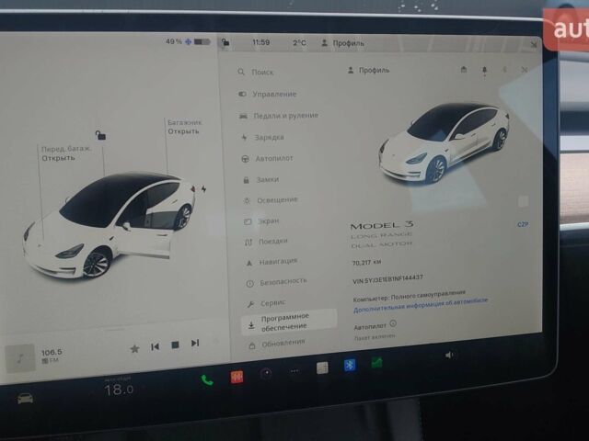The width and height of the screenshot is (589, 441).
Task: Skip to next radio station
Action: (x=195, y=343)
